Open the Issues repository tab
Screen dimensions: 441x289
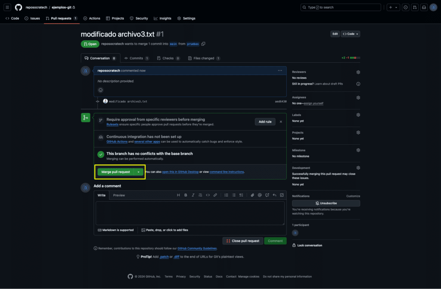click(x=32, y=18)
